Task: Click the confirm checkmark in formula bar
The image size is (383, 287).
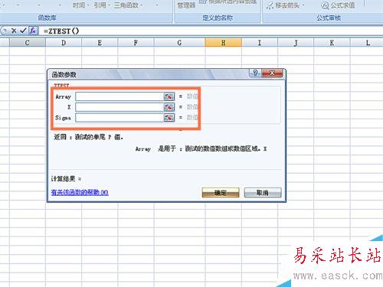Action: [x=23, y=31]
